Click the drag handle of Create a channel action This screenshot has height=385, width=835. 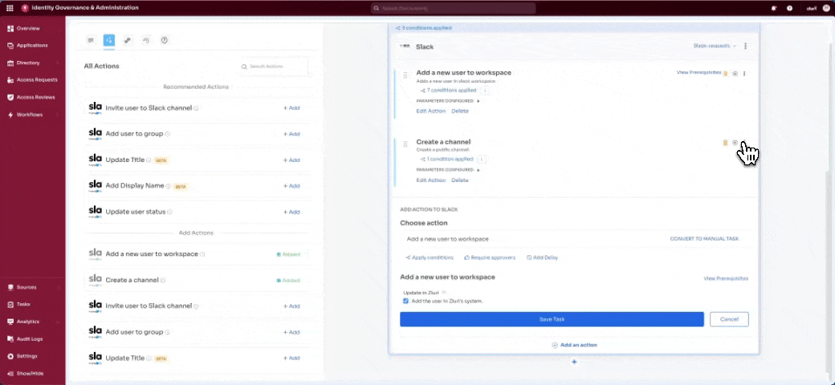point(405,144)
